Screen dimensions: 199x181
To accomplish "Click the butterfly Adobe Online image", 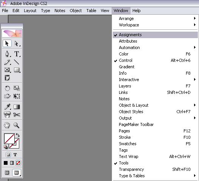I will point(12,33).
